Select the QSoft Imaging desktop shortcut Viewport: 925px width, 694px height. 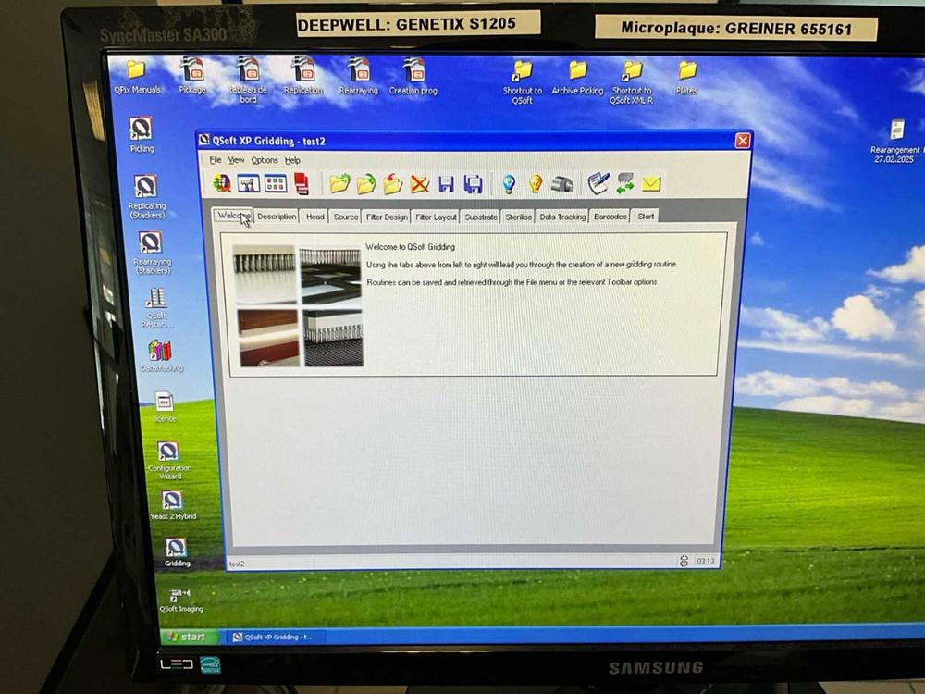tap(181, 601)
